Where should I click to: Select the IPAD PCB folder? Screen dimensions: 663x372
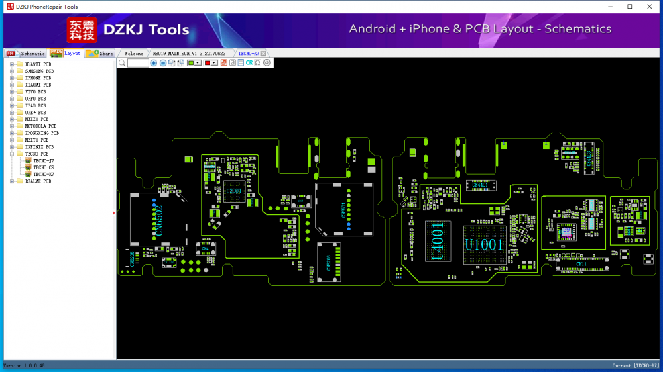click(36, 105)
